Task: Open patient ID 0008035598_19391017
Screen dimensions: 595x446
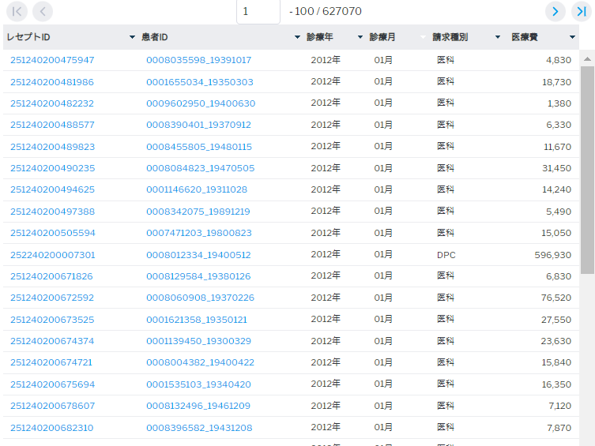Action: [x=198, y=60]
